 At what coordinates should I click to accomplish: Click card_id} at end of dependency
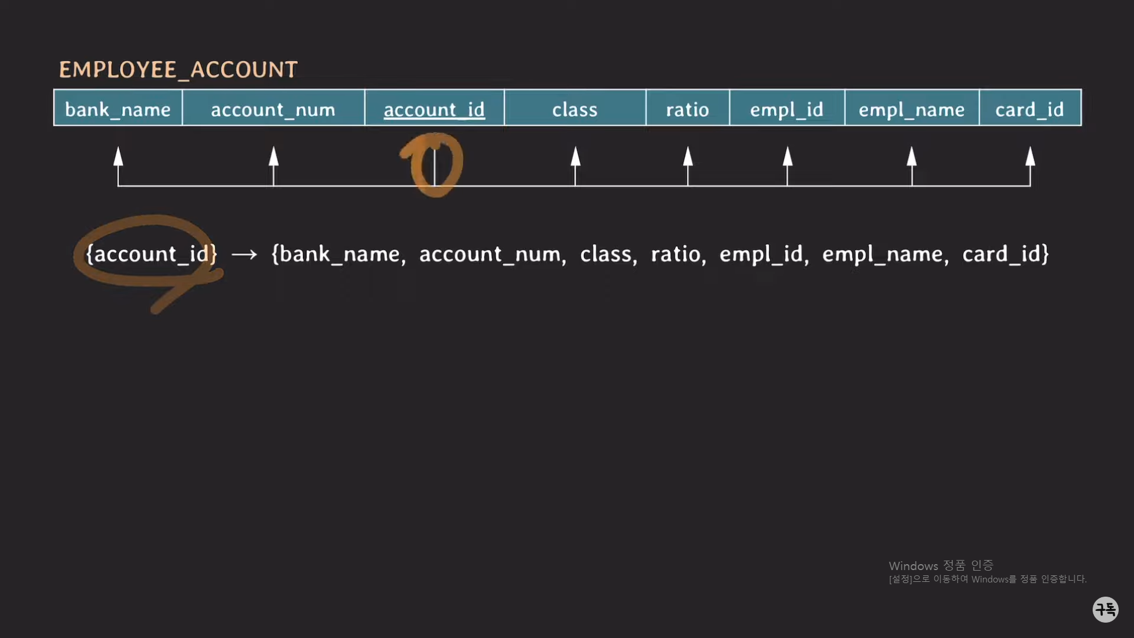[x=1005, y=254]
